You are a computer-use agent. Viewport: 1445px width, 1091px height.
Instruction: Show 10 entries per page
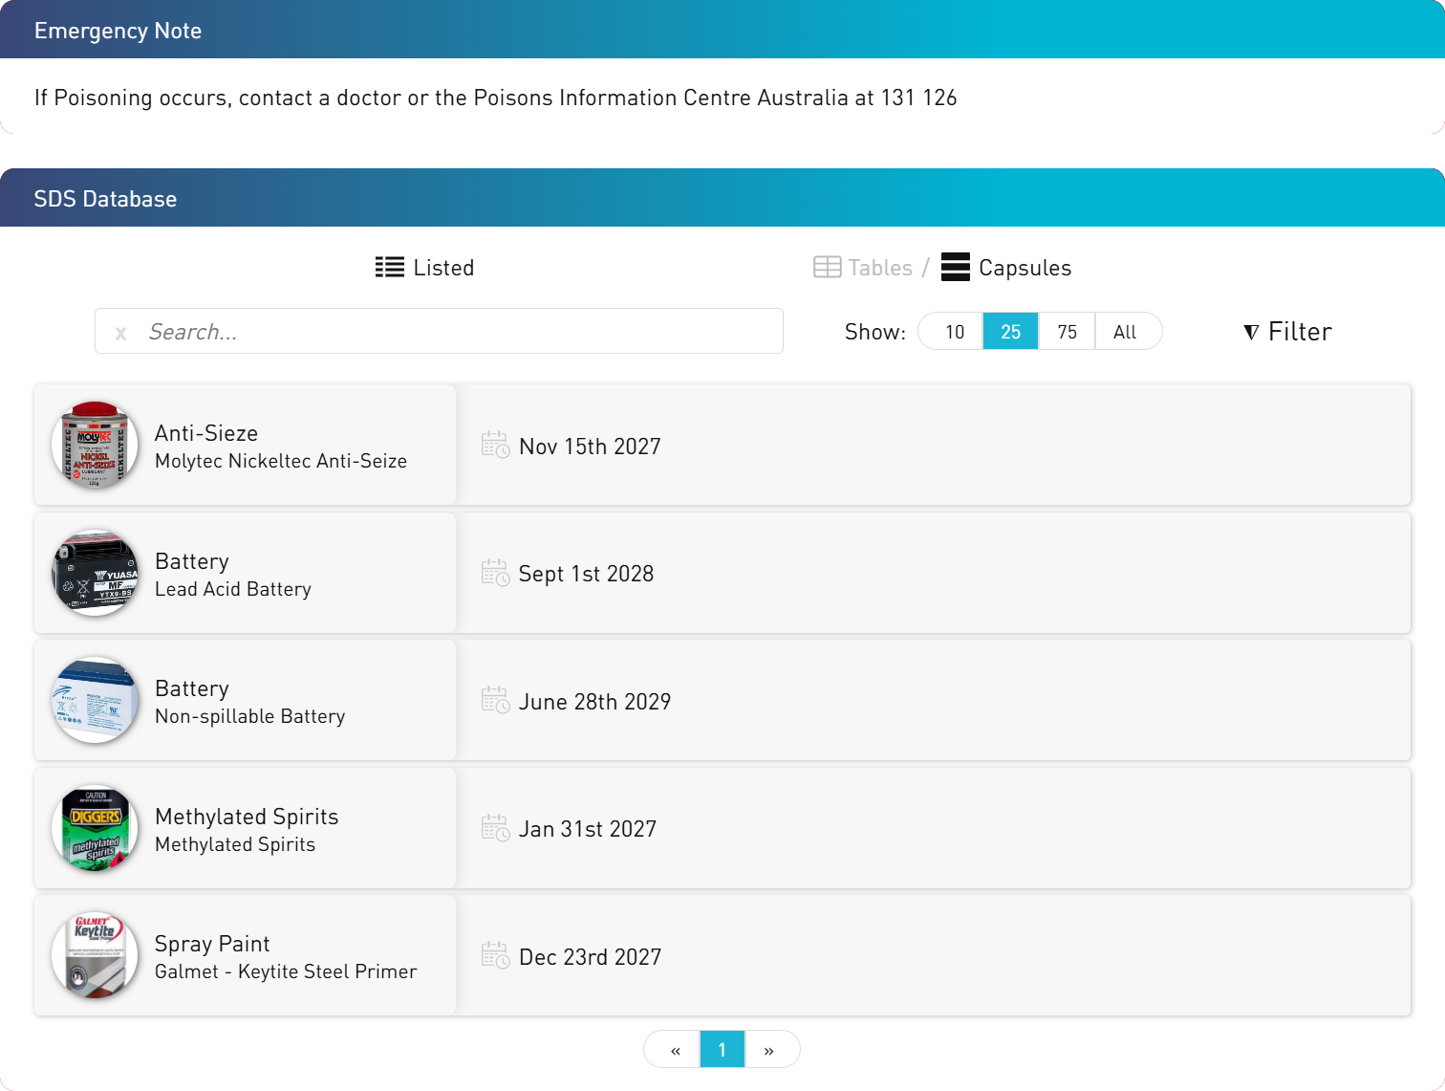pyautogui.click(x=954, y=332)
